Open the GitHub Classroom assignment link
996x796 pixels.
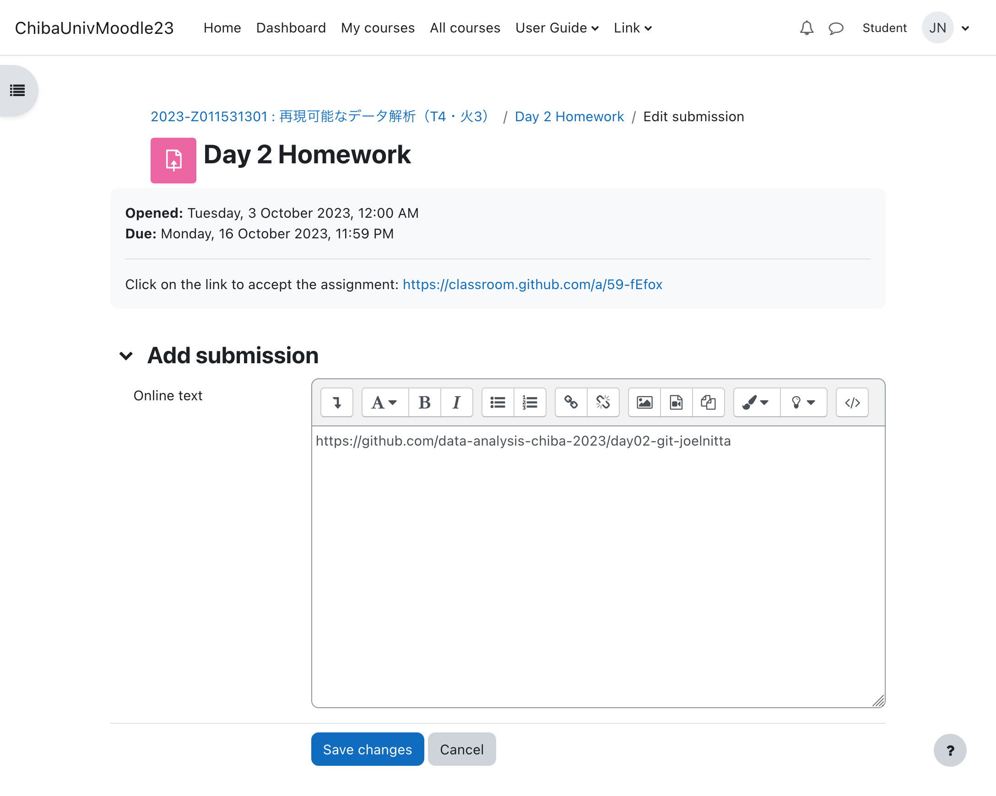click(x=532, y=285)
